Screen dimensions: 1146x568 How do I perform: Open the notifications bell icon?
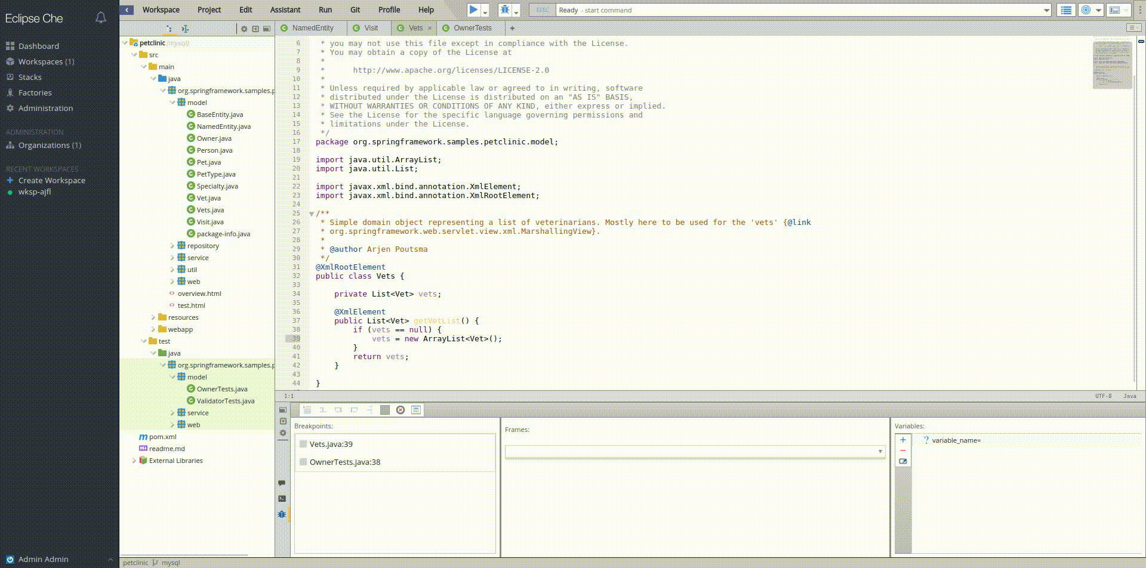click(101, 18)
